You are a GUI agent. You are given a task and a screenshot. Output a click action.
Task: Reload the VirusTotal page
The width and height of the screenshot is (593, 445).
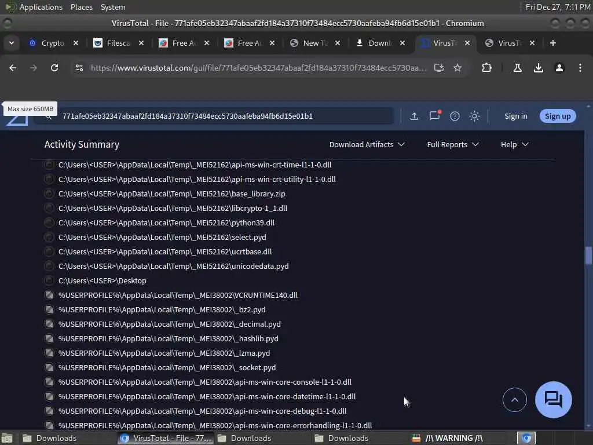tap(54, 68)
